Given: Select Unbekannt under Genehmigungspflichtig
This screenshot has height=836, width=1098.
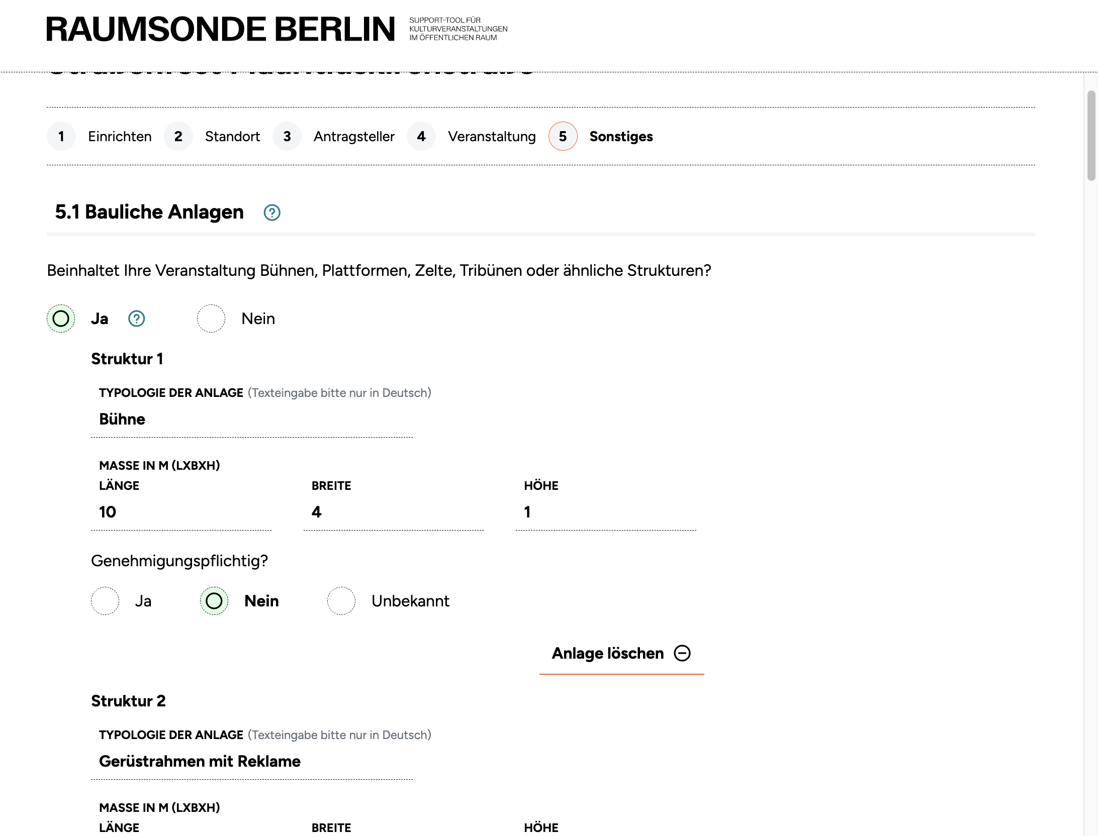Looking at the screenshot, I should point(341,601).
